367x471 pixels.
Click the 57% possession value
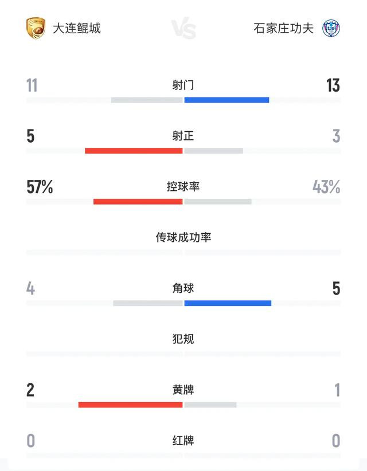point(40,187)
